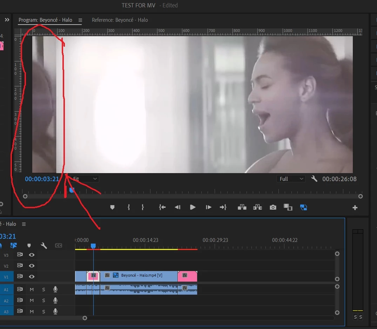
Task: Click the Lift button
Action: pos(242,207)
